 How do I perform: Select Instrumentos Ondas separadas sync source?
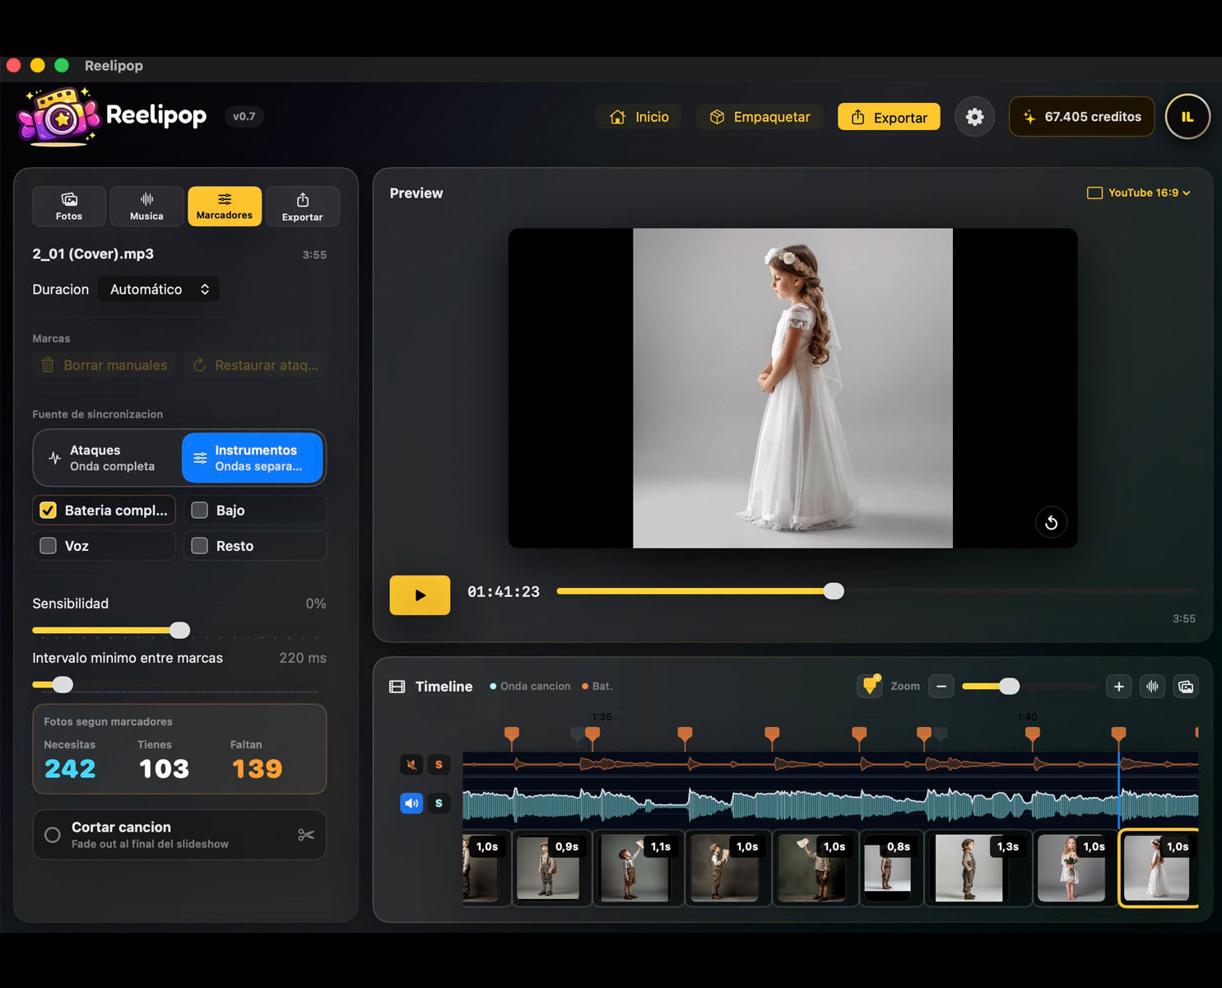click(x=252, y=458)
